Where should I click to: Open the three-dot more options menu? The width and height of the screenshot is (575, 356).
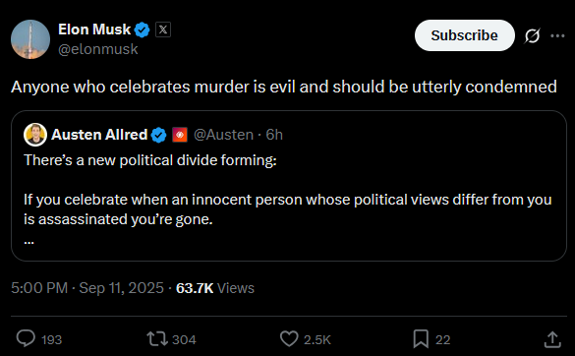[x=557, y=35]
